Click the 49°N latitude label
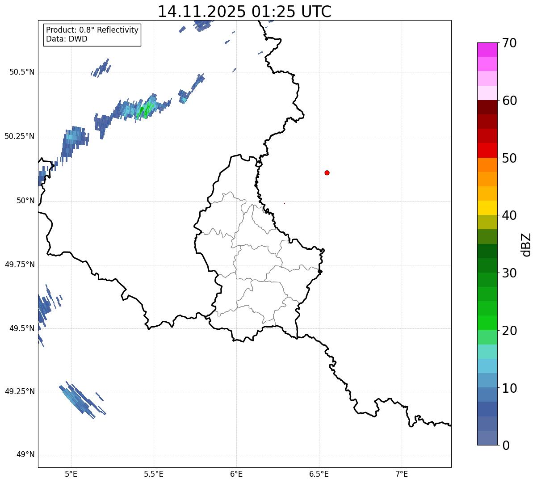 [x=25, y=455]
